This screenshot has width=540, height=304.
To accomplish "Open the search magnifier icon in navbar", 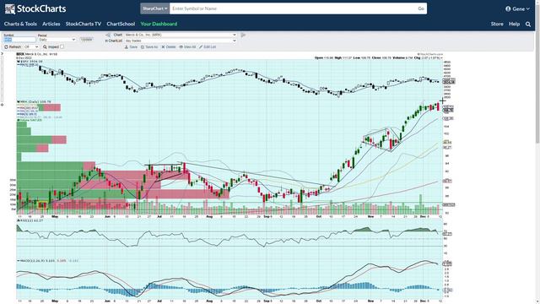I will (528, 24).
